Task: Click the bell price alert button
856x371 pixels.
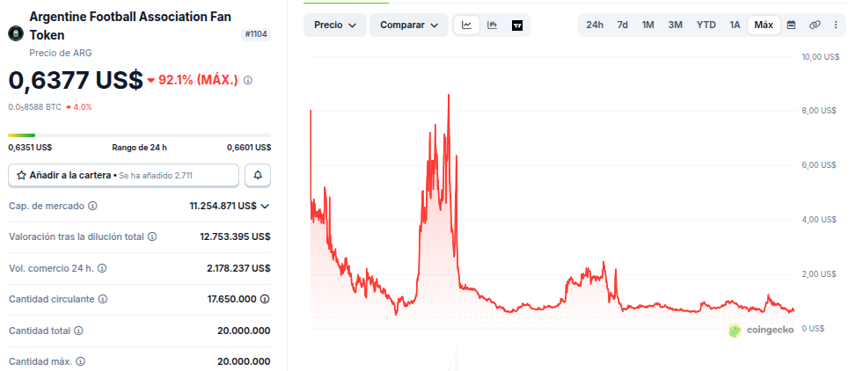Action: 258,175
